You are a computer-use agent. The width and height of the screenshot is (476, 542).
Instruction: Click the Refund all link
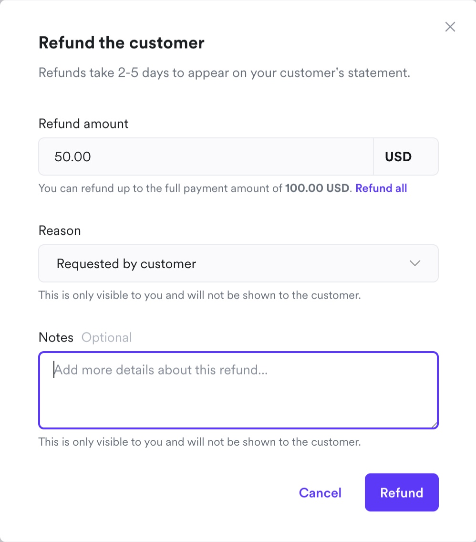pyautogui.click(x=381, y=188)
